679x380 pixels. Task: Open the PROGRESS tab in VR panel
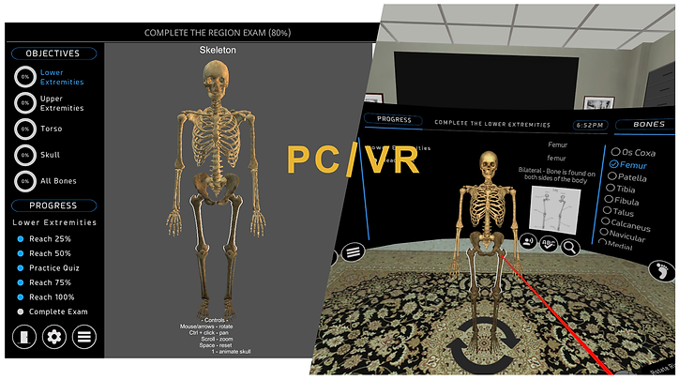393,119
